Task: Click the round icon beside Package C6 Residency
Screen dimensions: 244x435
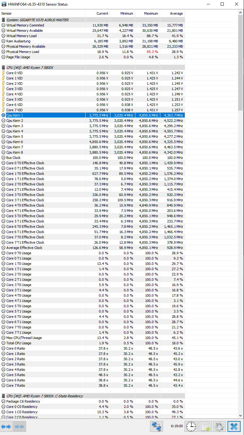Action: point(3,401)
